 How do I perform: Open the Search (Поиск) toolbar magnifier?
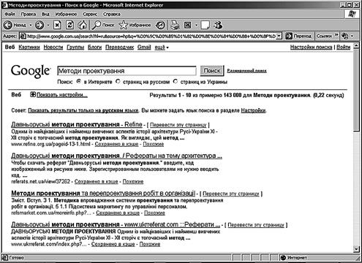pyautogui.click(x=97, y=25)
